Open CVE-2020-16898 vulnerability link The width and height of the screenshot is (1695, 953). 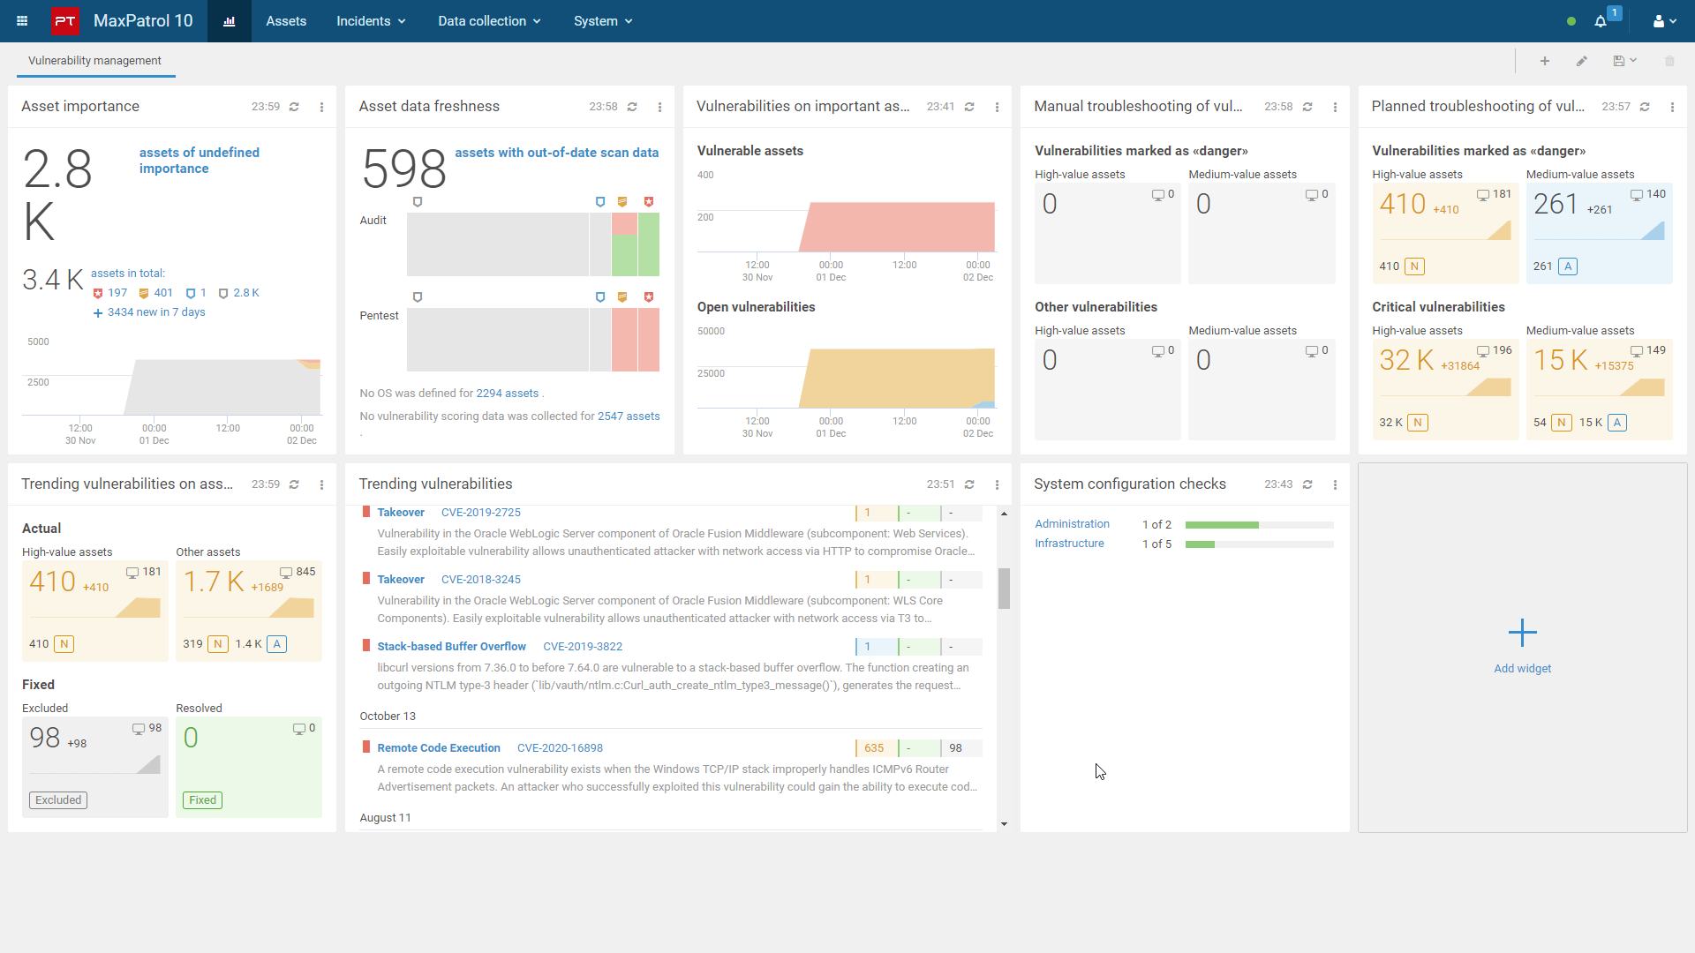click(x=560, y=748)
